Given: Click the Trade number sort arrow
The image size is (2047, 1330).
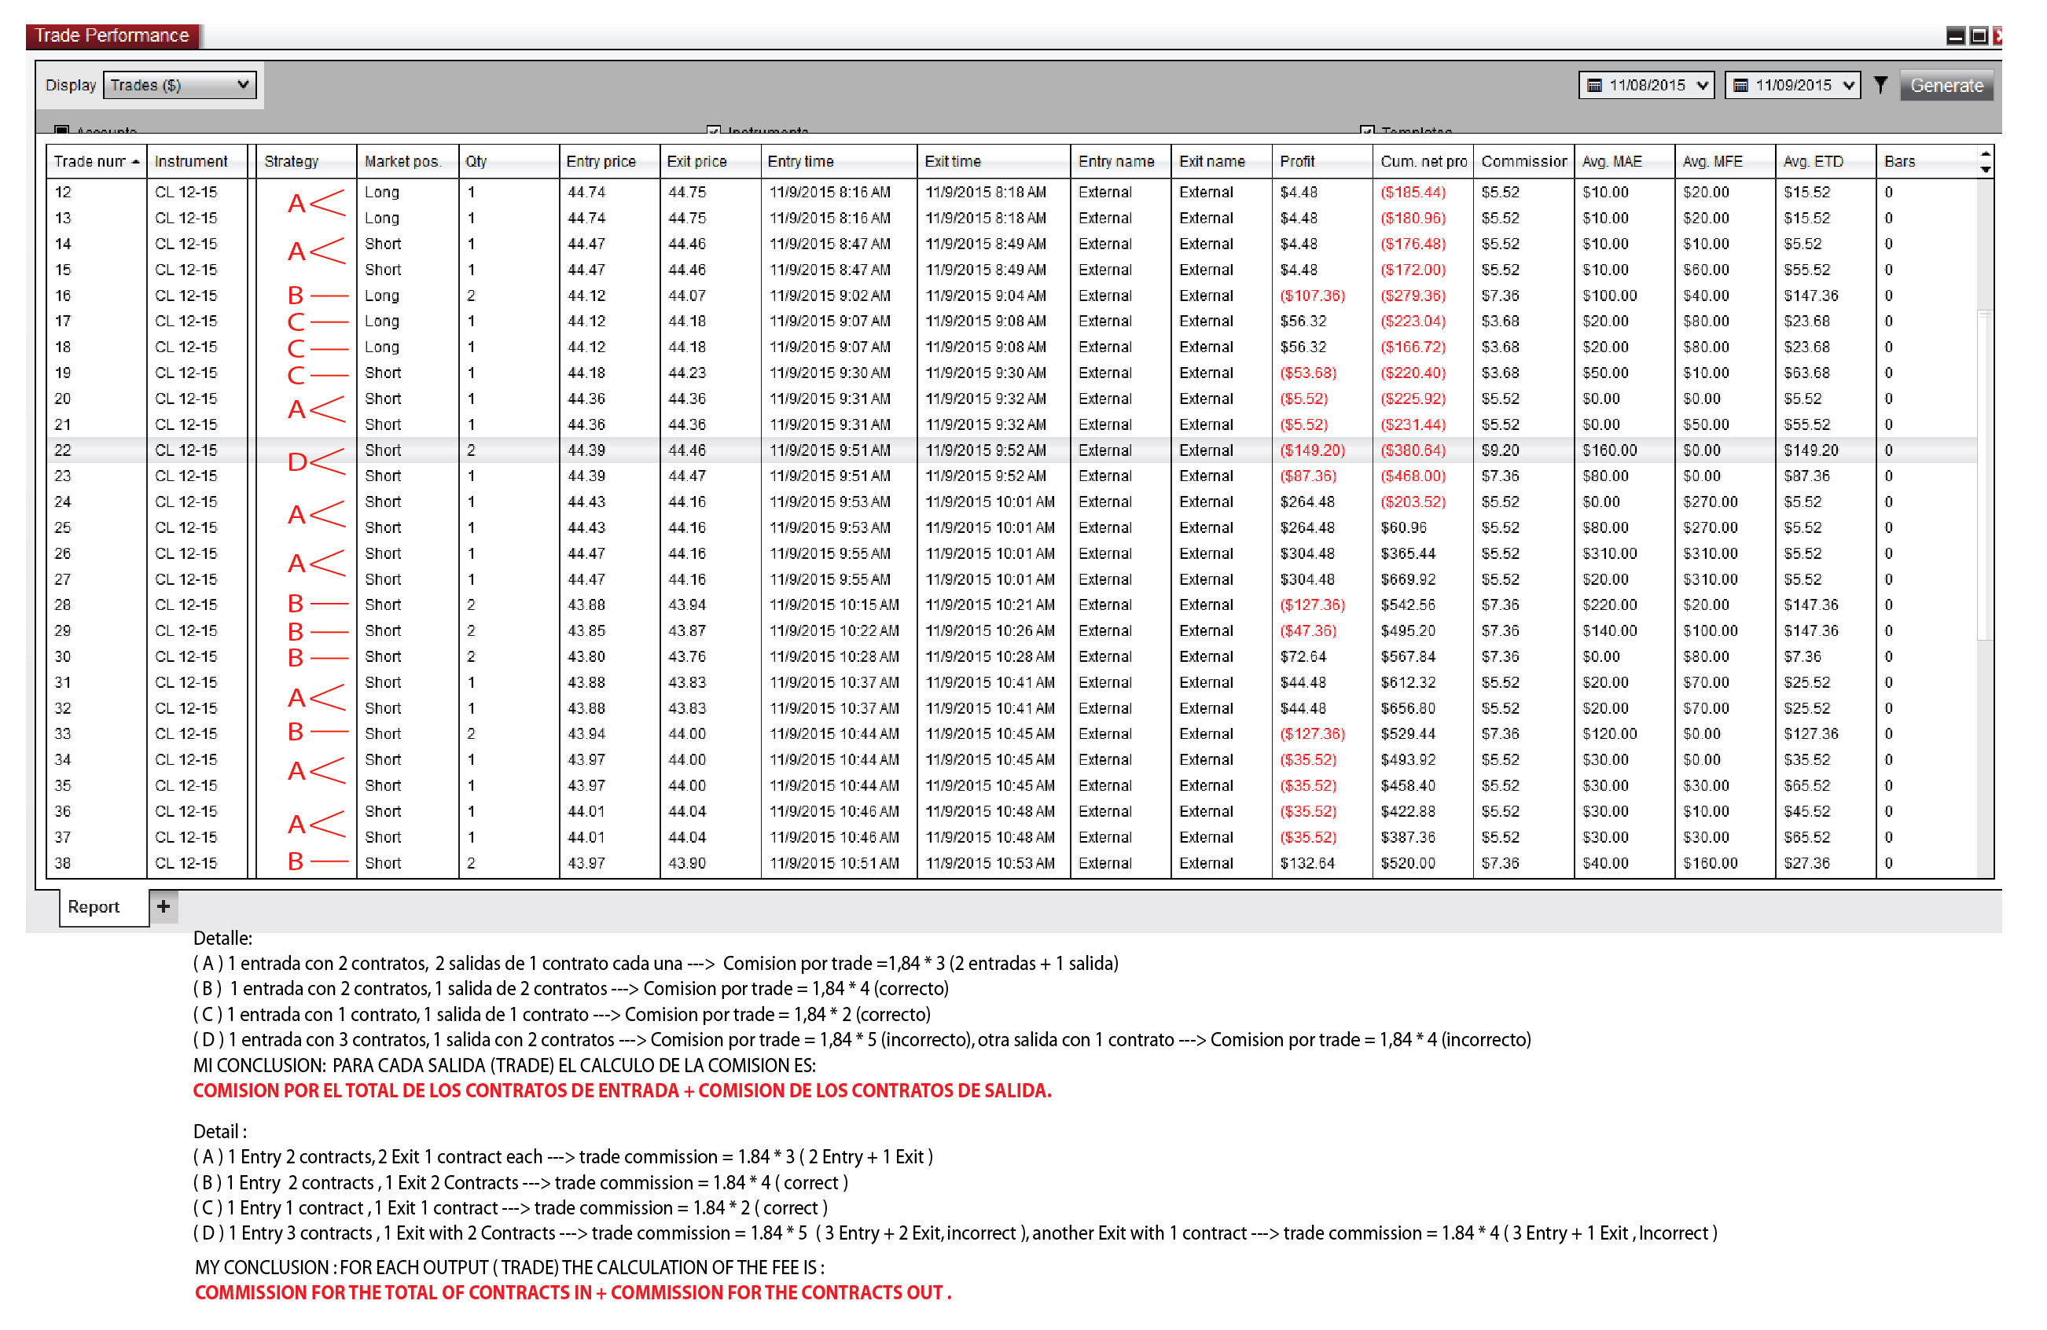Looking at the screenshot, I should click(x=136, y=162).
